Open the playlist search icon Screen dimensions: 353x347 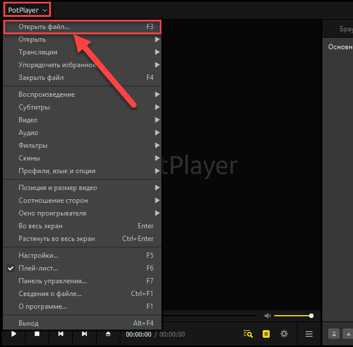click(x=248, y=334)
